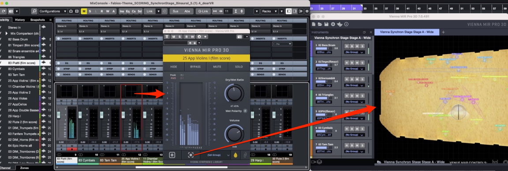Screen dimensions: 508x171
Task: Toggle the Ins rack button in MixConsole toolbar
Action: [x=122, y=11]
